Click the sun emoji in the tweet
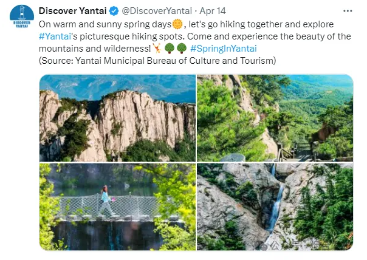The height and width of the screenshot is (260, 367). 177,24
